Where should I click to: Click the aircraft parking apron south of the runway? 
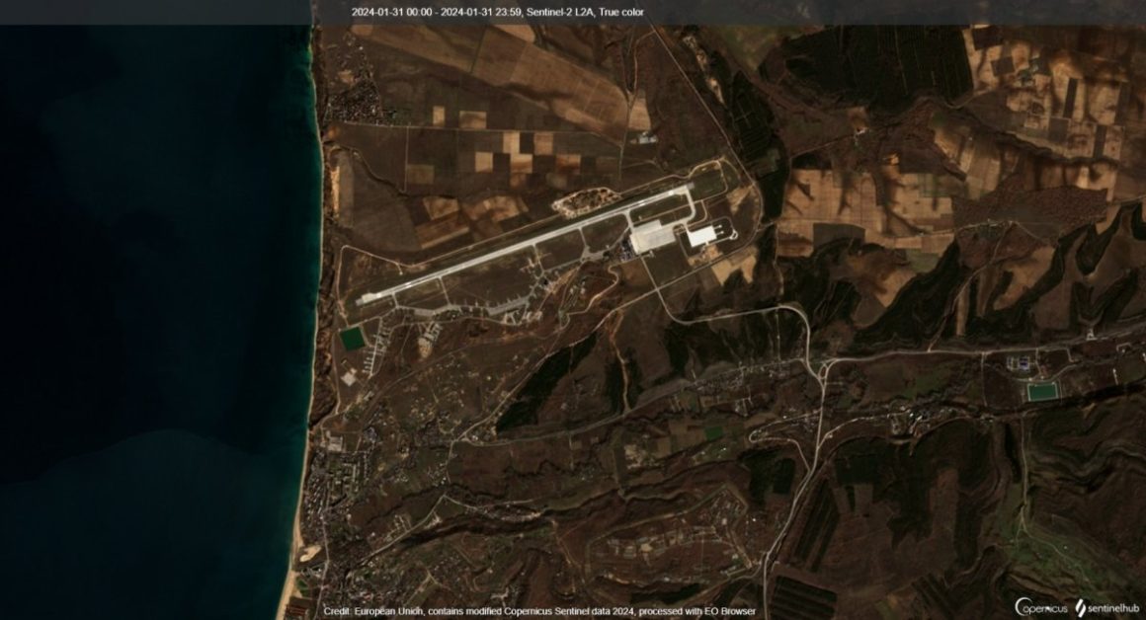coord(474,308)
